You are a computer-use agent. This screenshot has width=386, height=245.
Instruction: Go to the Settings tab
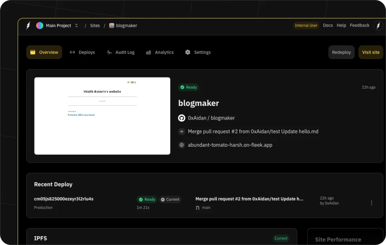point(198,52)
